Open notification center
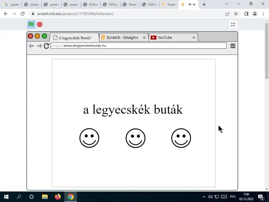 (261, 197)
